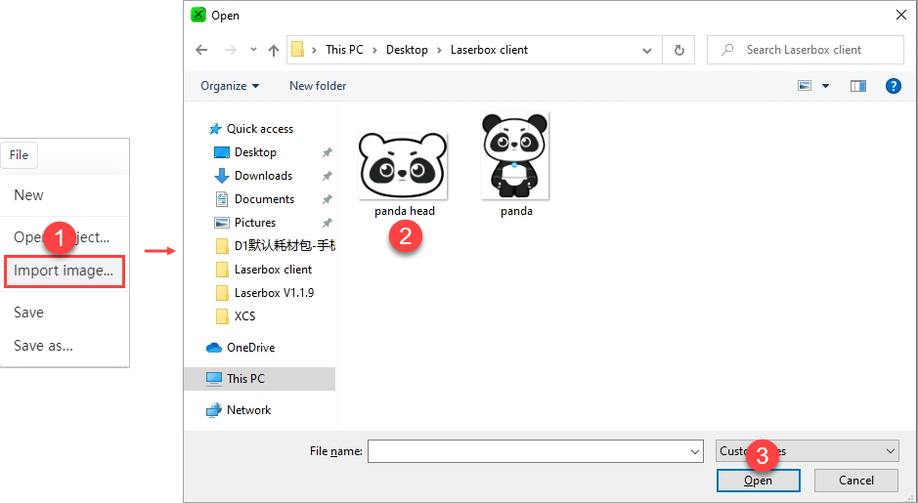Create a New folder
Image resolution: width=918 pixels, height=503 pixels.
318,86
